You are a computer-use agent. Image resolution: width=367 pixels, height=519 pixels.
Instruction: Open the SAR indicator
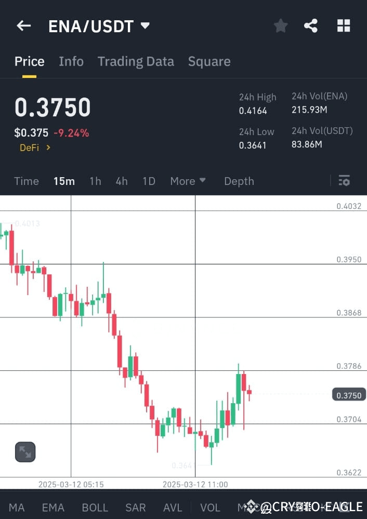pyautogui.click(x=135, y=508)
